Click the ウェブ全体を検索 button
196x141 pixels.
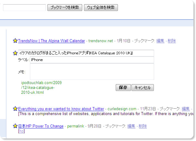coord(101,7)
